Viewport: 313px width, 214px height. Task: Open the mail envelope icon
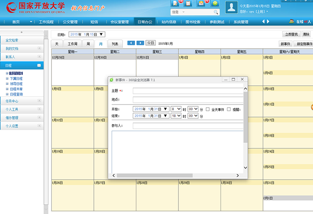pyautogui.click(x=202, y=3)
